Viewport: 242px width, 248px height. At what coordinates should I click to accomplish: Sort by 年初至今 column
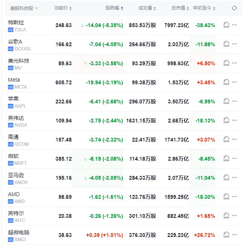click(x=204, y=8)
